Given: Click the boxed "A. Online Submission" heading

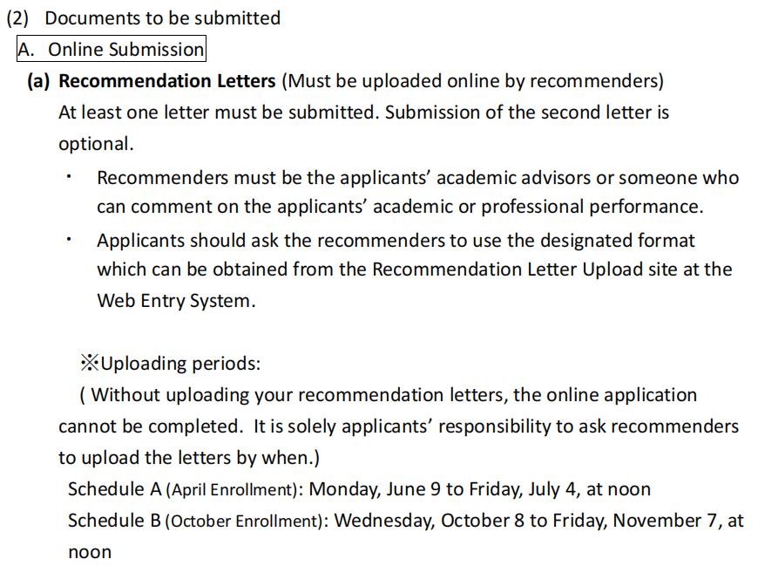Looking at the screenshot, I should point(111,50).
